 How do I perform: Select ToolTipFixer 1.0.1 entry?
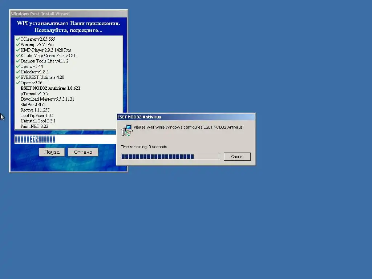tap(37, 116)
